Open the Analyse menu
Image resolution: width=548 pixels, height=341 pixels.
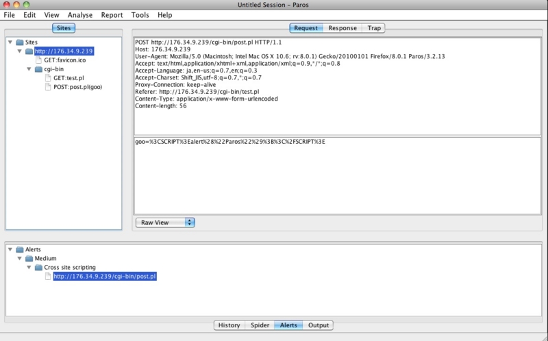click(80, 15)
